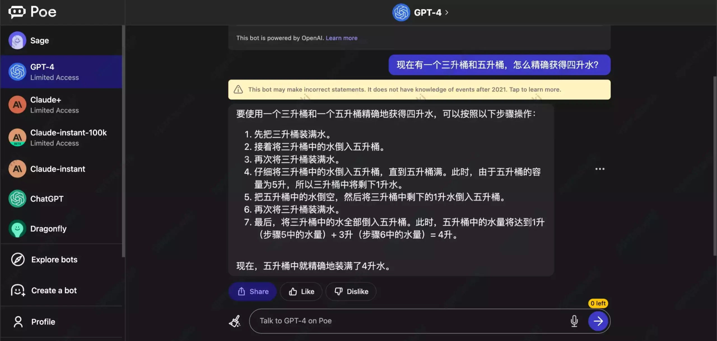Viewport: 717px width, 341px height.
Task: Expand GPT-4 header chevron
Action: (447, 12)
